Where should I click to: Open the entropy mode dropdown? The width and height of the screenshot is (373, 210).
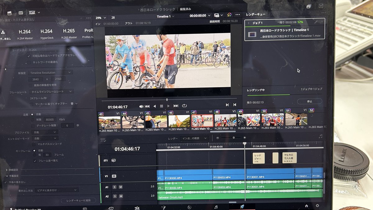point(45,138)
